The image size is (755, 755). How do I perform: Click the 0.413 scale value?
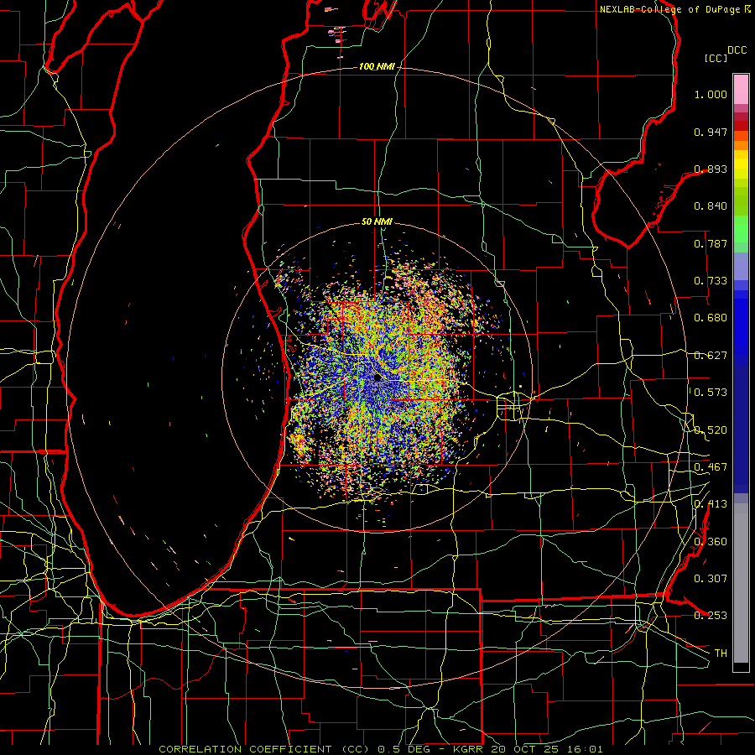pos(711,504)
